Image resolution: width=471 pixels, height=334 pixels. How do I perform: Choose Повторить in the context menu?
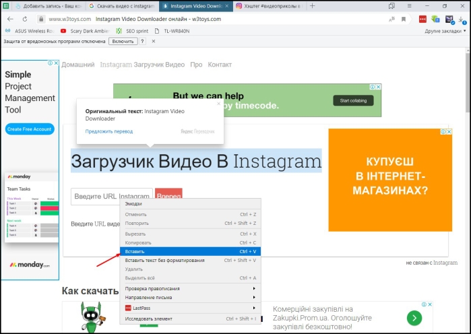tap(190, 224)
